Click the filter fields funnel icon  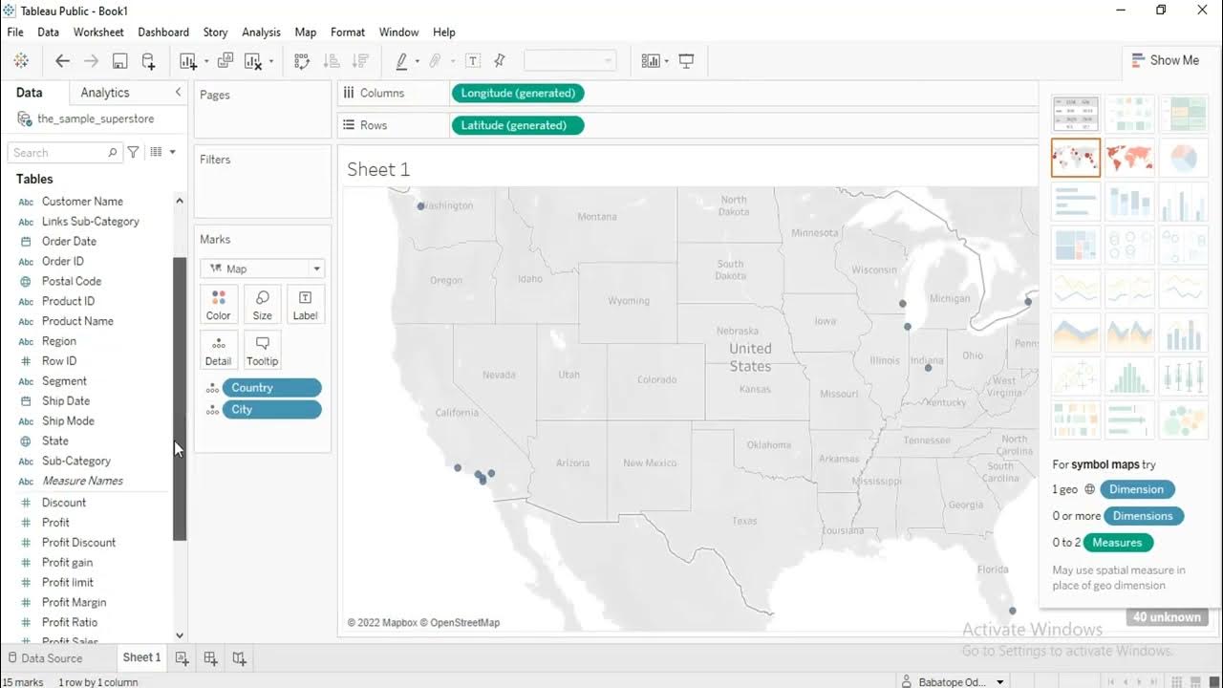coord(134,152)
